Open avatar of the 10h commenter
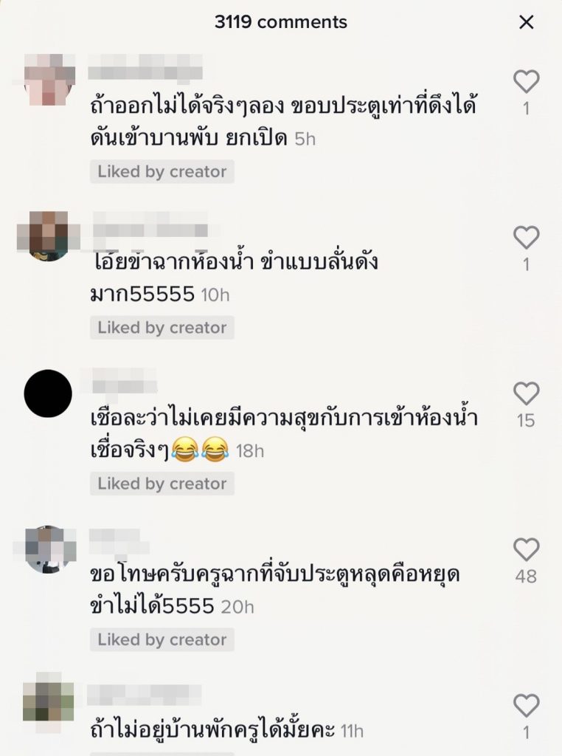 coord(48,236)
